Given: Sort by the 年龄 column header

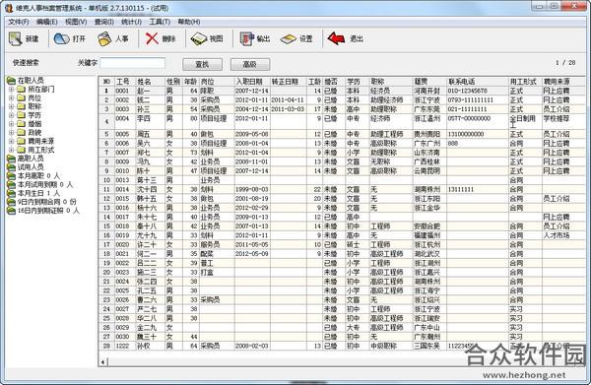Looking at the screenshot, I should (x=191, y=82).
